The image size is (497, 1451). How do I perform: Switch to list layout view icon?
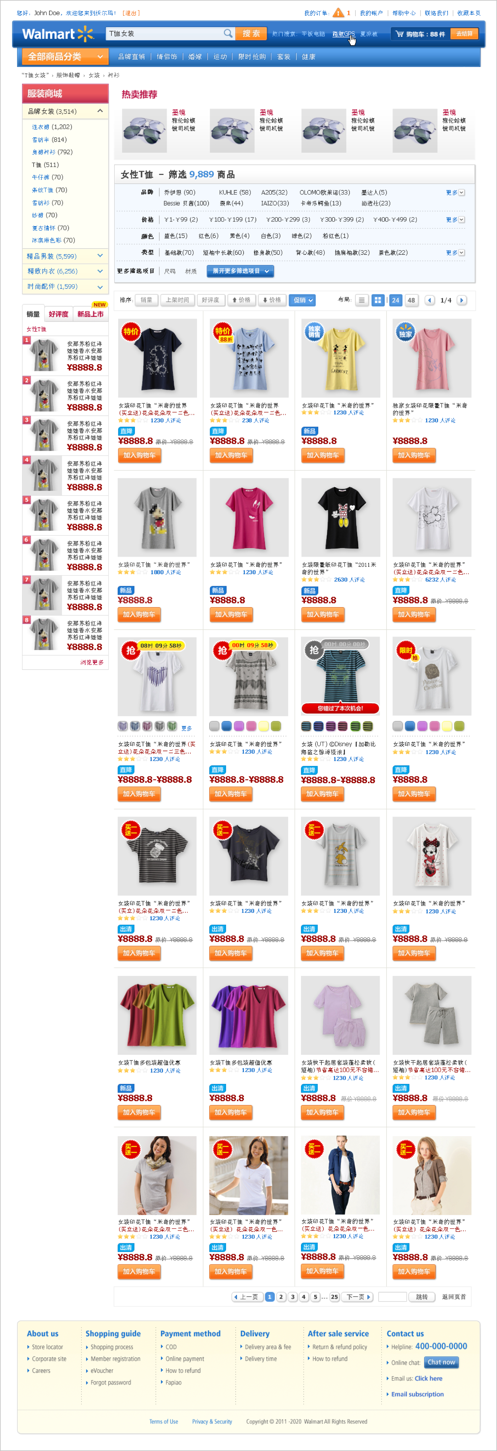362,300
